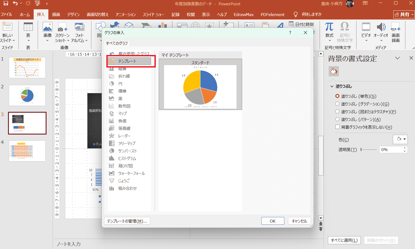
Task: Enable hide background graphics checkbox
Action: pos(338,127)
